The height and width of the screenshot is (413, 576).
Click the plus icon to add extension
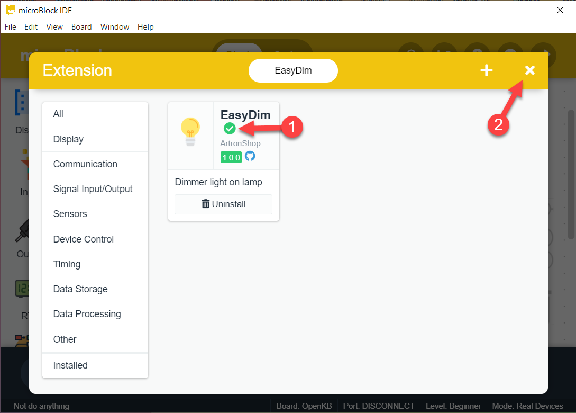coord(487,70)
